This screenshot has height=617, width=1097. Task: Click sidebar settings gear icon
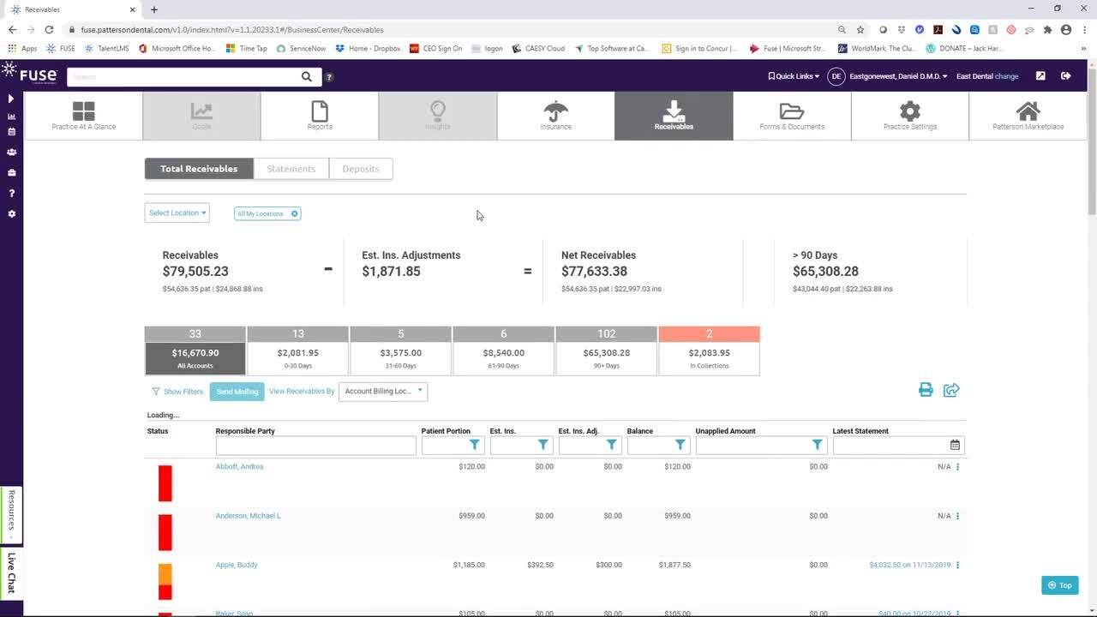(x=11, y=213)
